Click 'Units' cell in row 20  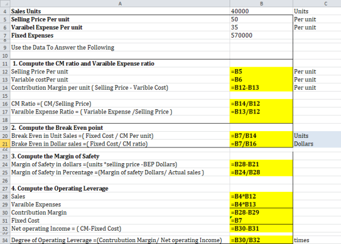tap(317, 135)
